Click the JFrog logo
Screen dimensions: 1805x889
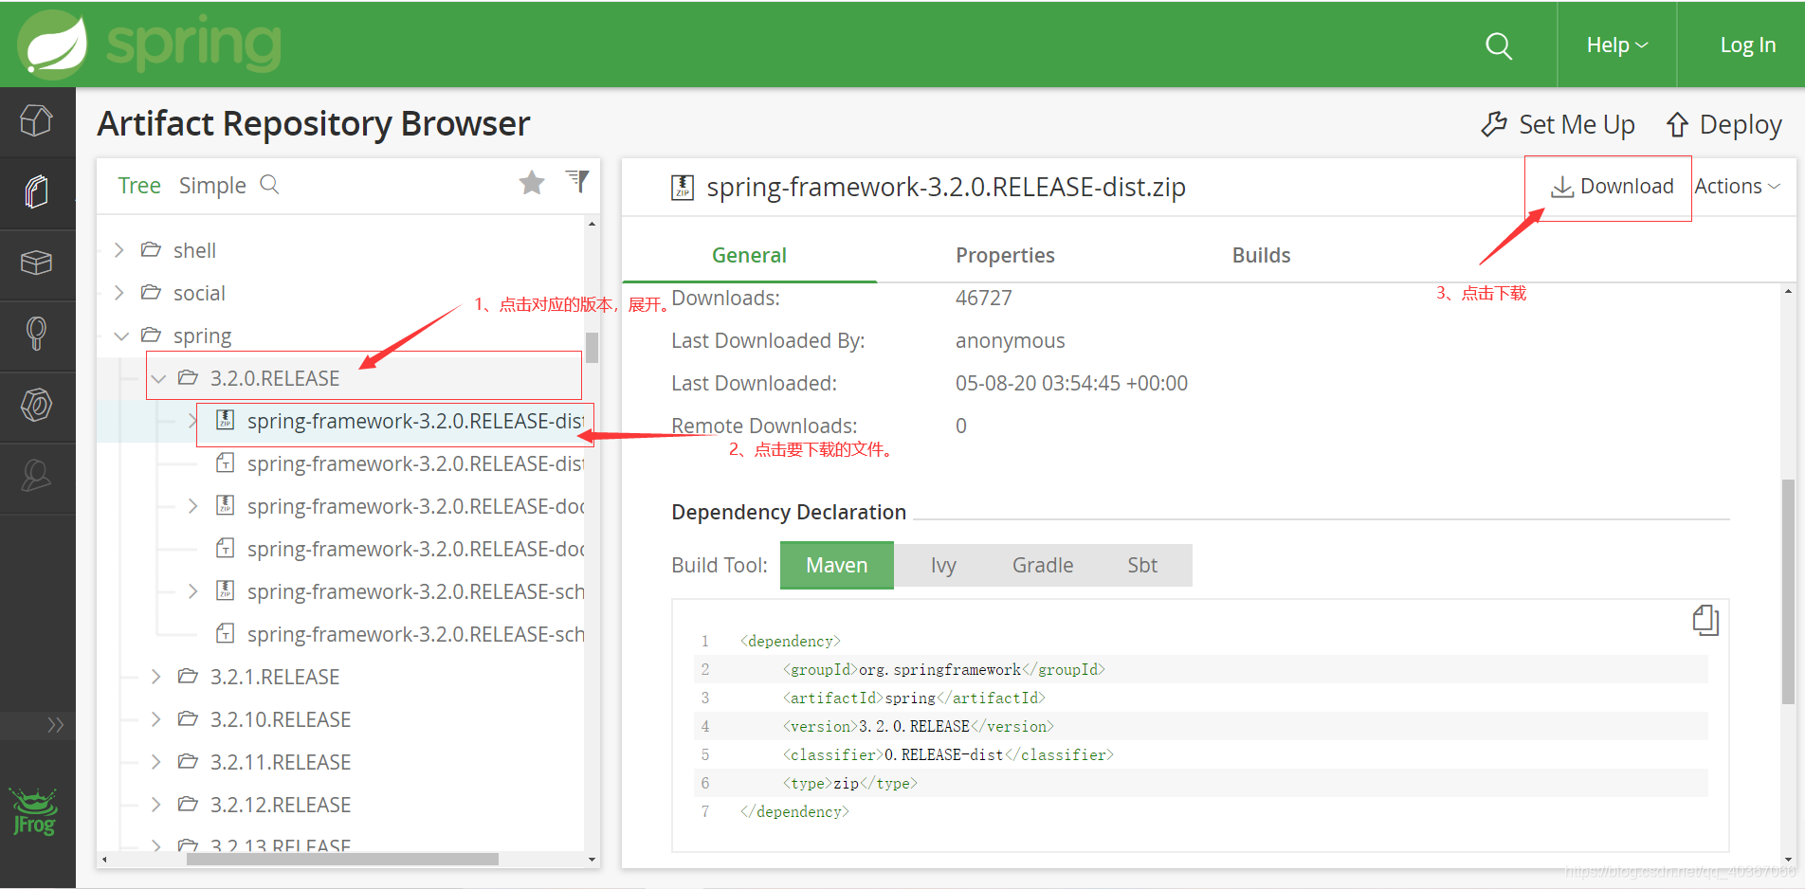(35, 811)
